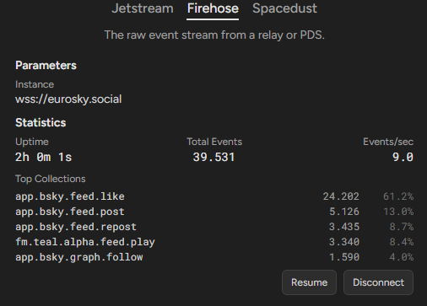Select the app.bsky.graph.follow collection row
This screenshot has width=427, height=306.
click(214, 257)
